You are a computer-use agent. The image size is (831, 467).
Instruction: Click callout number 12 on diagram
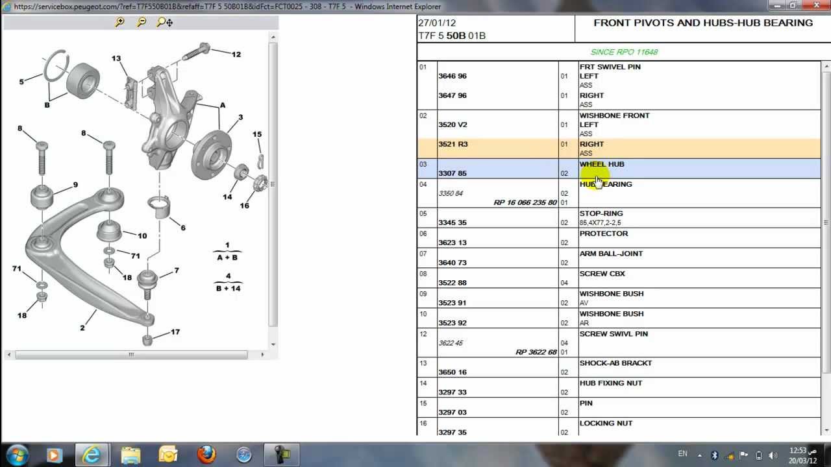coord(236,54)
